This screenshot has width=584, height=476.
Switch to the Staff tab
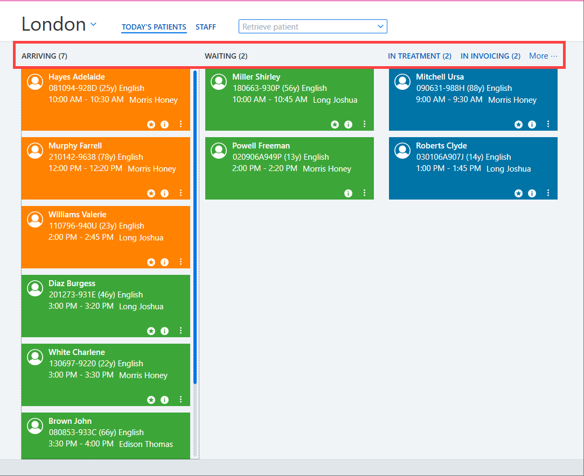click(206, 27)
